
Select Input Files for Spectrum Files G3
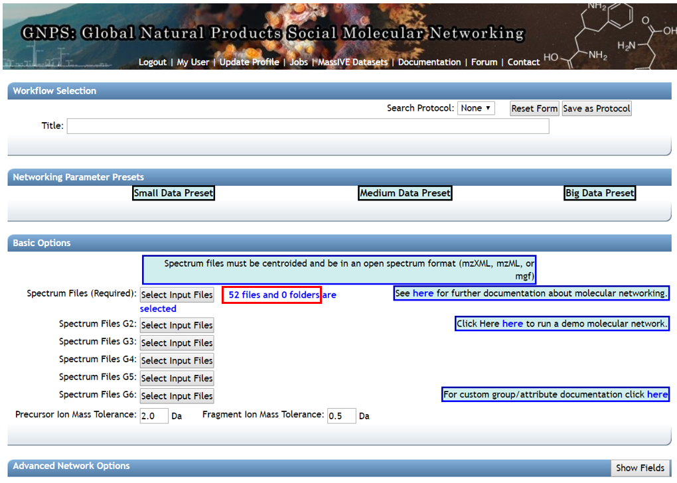(x=177, y=343)
